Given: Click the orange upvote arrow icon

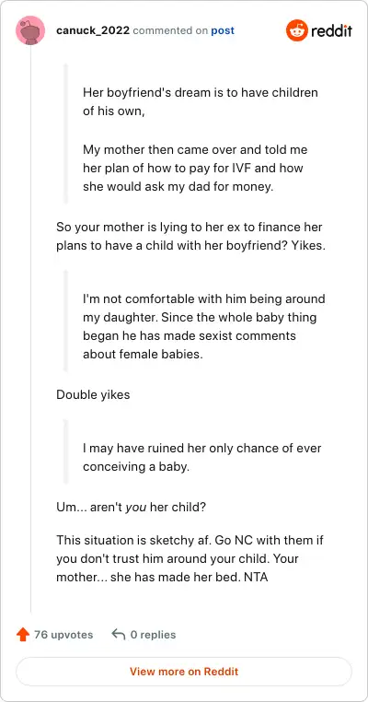Looking at the screenshot, I should pos(22,635).
